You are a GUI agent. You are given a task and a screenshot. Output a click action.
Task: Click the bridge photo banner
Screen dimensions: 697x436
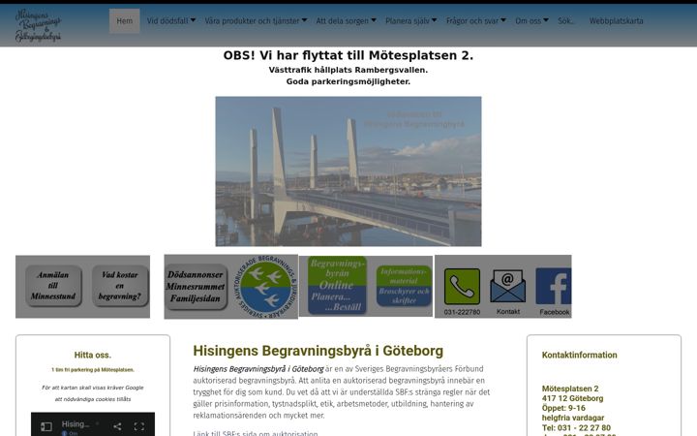[x=348, y=171]
